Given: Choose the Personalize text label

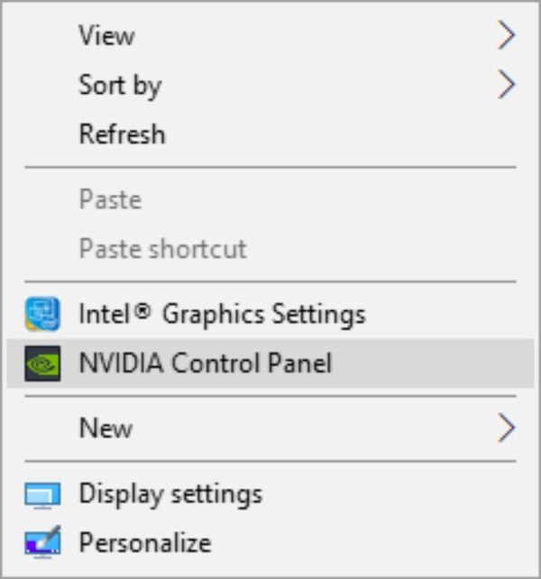Looking at the screenshot, I should (144, 543).
